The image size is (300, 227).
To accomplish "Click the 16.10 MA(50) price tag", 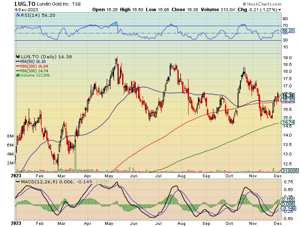I will click(x=288, y=100).
